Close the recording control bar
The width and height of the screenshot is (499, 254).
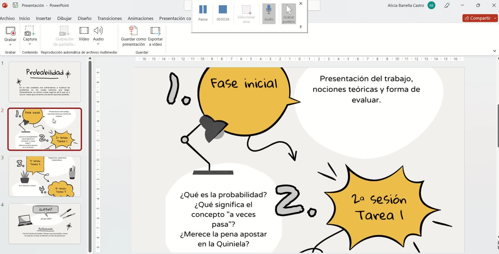click(301, 3)
